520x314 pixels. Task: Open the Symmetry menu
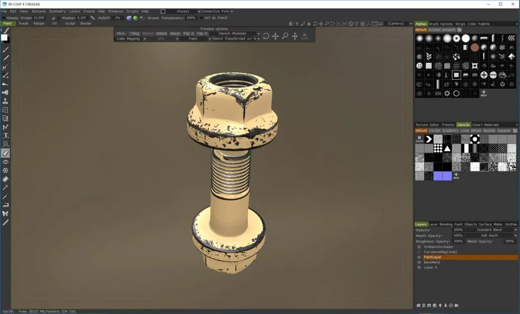[x=57, y=11]
